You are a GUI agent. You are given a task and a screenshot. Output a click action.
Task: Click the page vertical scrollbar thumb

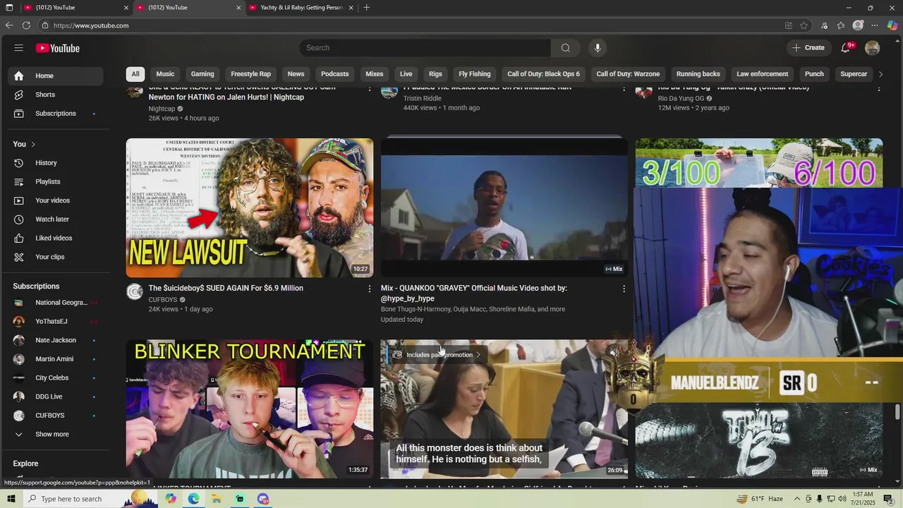click(x=898, y=411)
